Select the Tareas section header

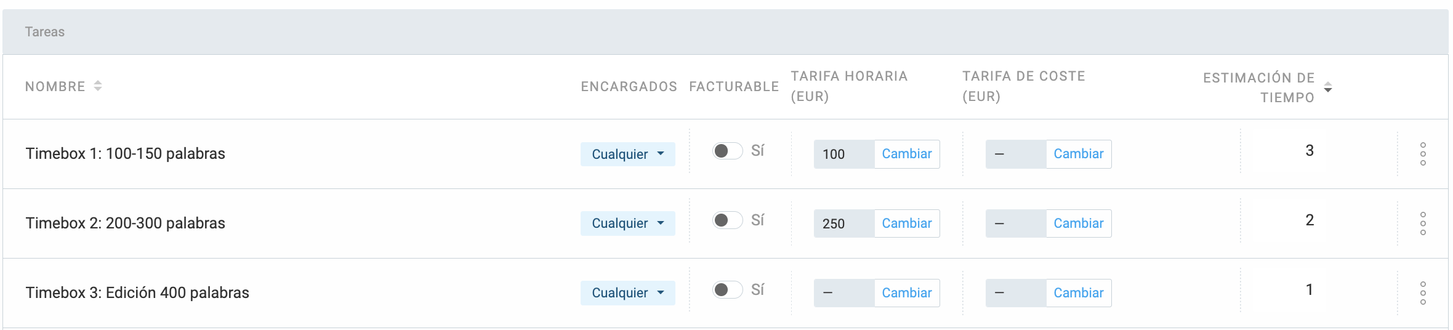point(725,32)
